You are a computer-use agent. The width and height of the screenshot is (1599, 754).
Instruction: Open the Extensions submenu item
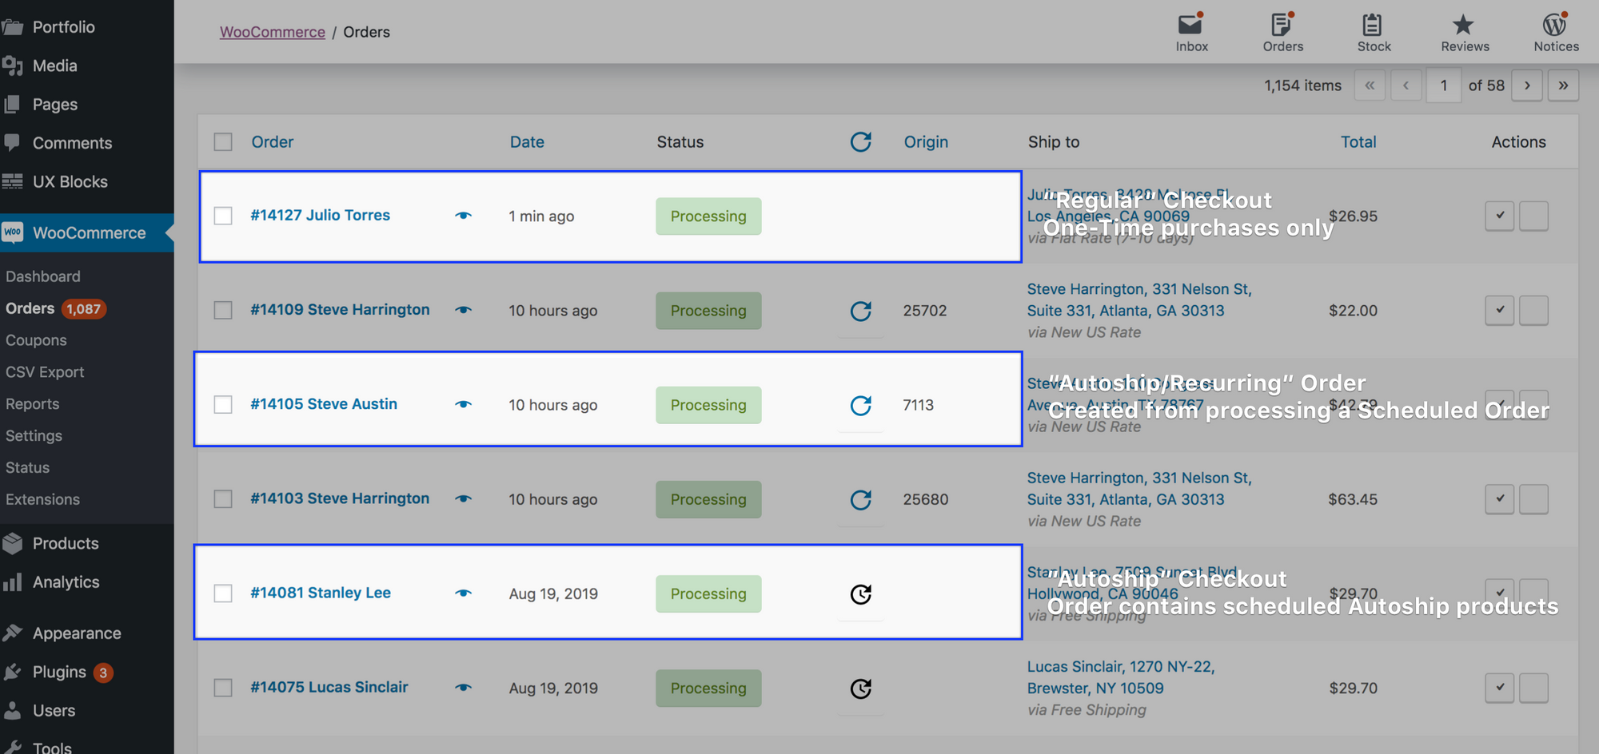tap(43, 499)
